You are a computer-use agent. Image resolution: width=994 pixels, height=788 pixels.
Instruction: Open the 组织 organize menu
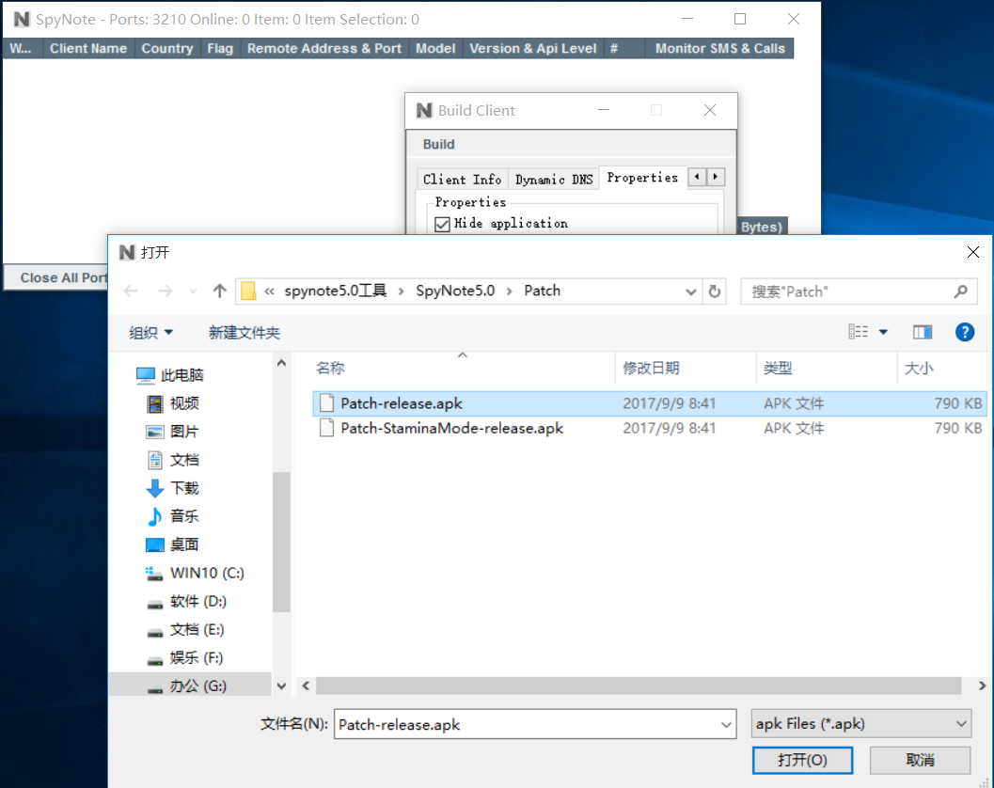coord(150,332)
